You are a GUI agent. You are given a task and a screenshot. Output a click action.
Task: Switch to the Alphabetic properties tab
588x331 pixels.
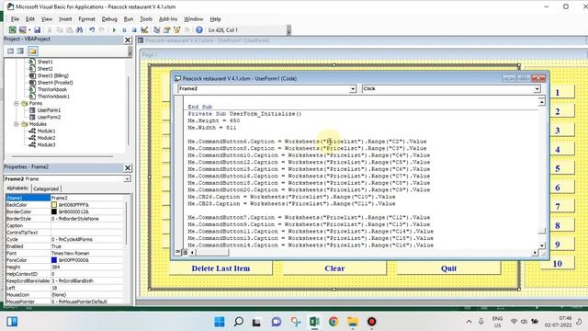coord(17,188)
